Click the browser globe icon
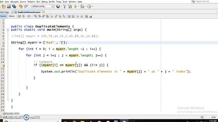The image size is (218, 122). tap(58, 6)
